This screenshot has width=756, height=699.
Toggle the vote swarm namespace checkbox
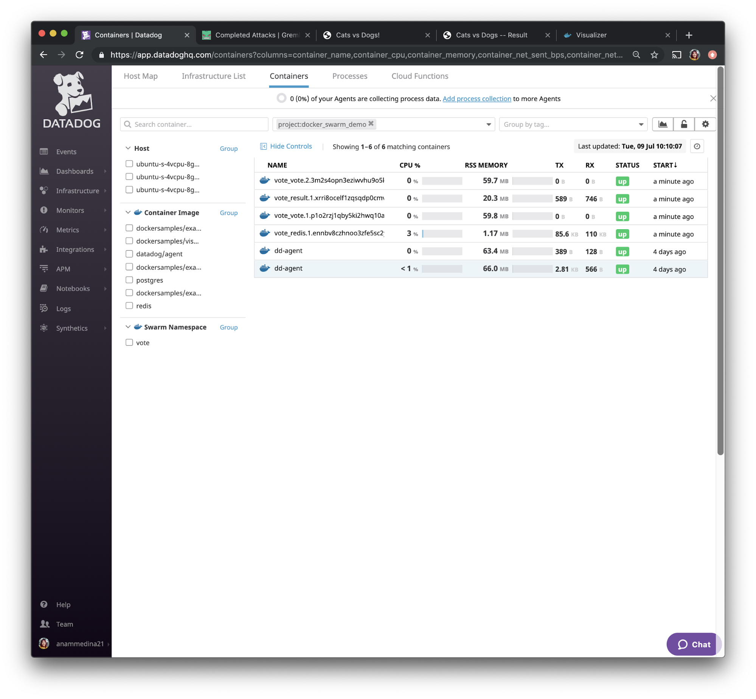point(129,343)
